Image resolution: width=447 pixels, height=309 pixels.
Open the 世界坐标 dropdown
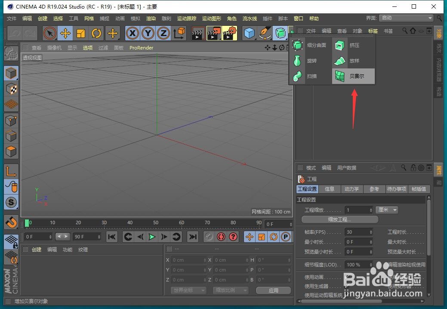click(x=188, y=290)
